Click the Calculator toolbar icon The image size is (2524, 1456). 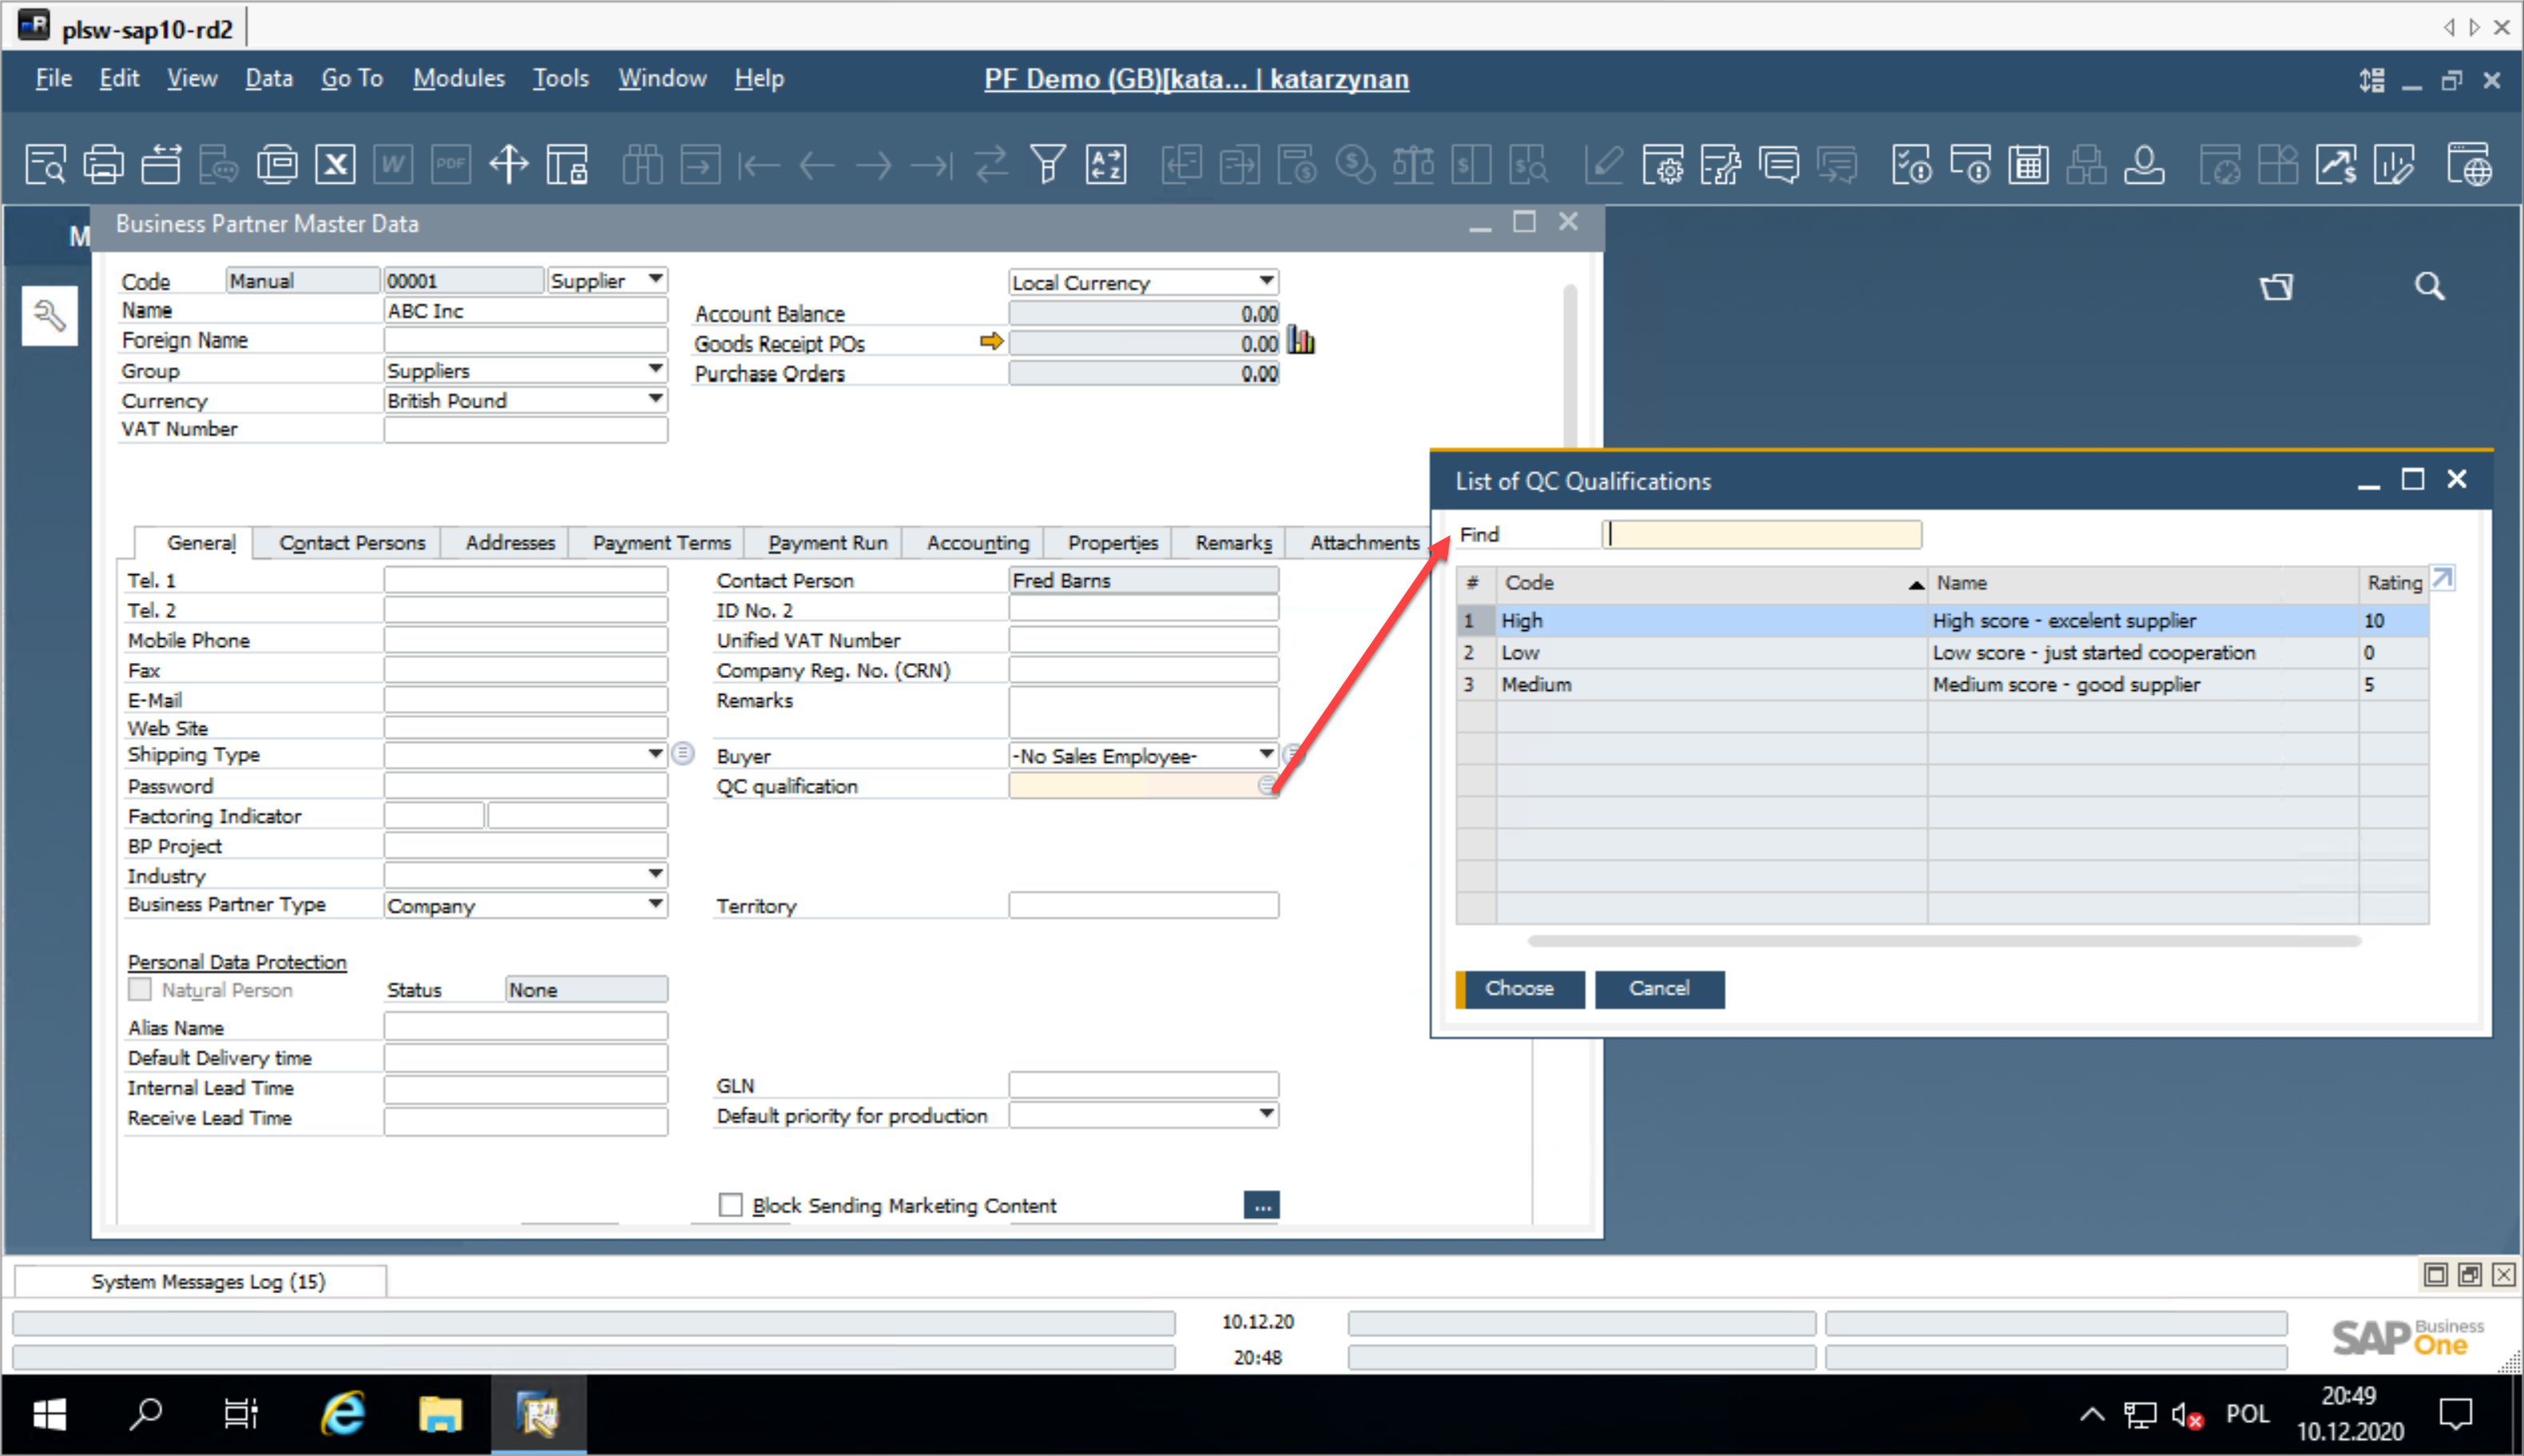click(2028, 164)
